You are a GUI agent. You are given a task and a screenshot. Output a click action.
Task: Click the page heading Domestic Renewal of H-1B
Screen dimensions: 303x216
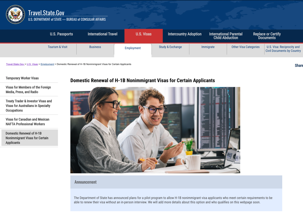click(143, 81)
